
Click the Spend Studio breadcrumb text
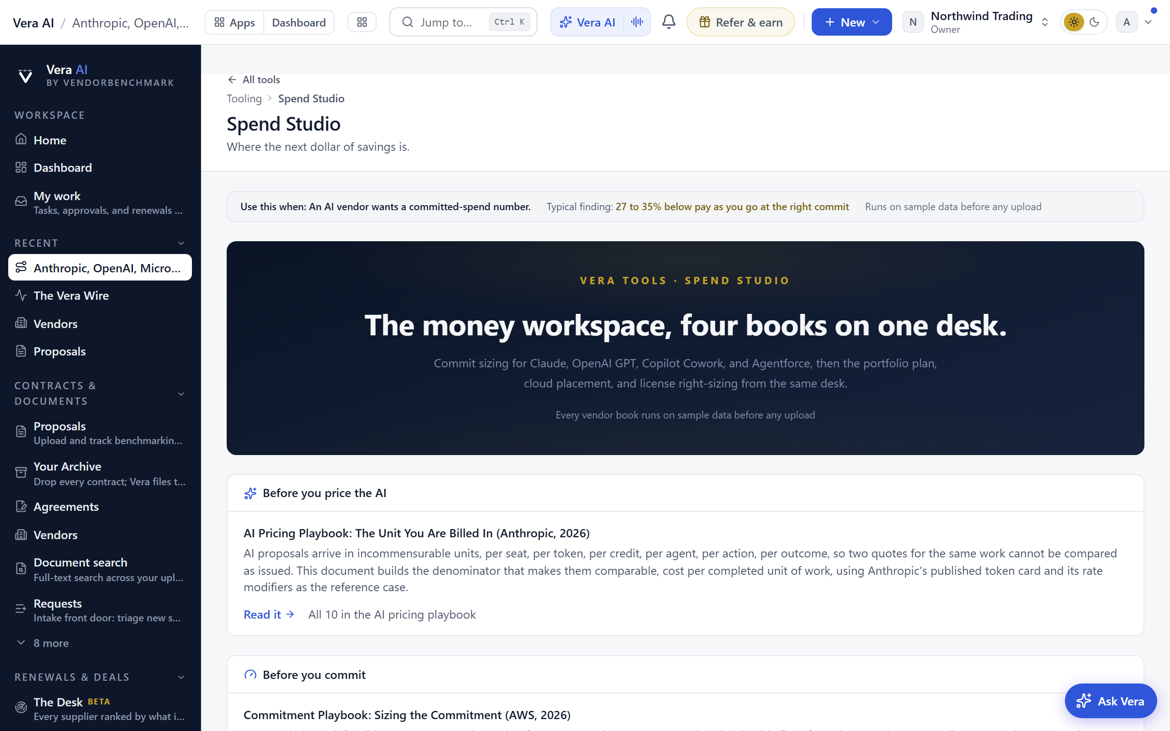(x=311, y=99)
